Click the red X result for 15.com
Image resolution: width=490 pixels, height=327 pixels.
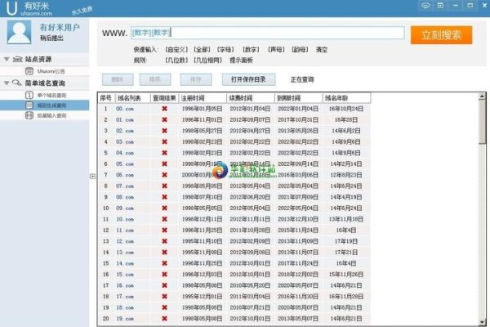pyautogui.click(x=164, y=274)
